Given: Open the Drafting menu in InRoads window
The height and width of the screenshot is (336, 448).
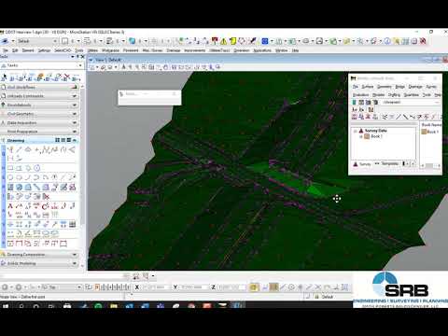Looking at the screenshot, I should pyautogui.click(x=394, y=94).
